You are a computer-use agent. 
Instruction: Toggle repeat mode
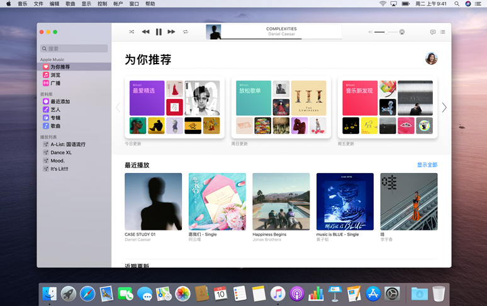click(186, 31)
